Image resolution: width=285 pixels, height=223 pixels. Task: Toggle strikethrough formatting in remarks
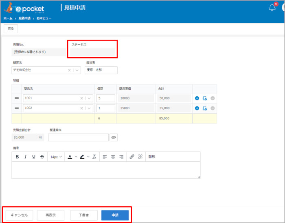[x=42, y=157]
